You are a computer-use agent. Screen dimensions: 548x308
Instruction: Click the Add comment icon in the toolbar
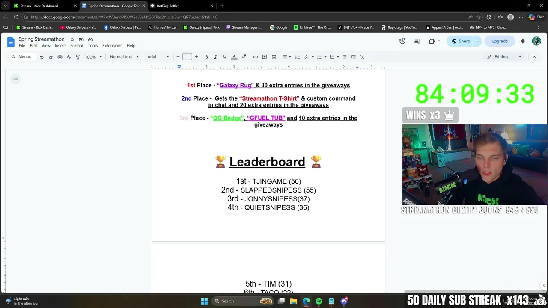pos(265,57)
